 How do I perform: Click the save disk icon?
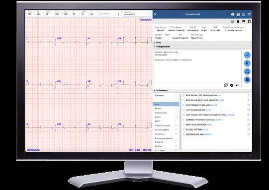point(238,14)
